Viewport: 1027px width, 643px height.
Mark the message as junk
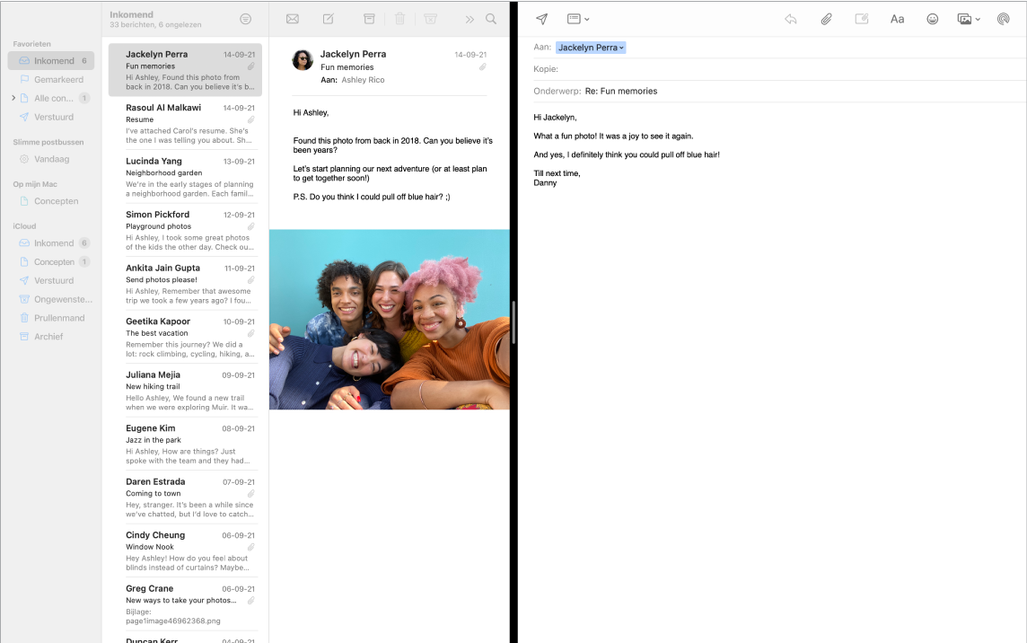coord(431,18)
